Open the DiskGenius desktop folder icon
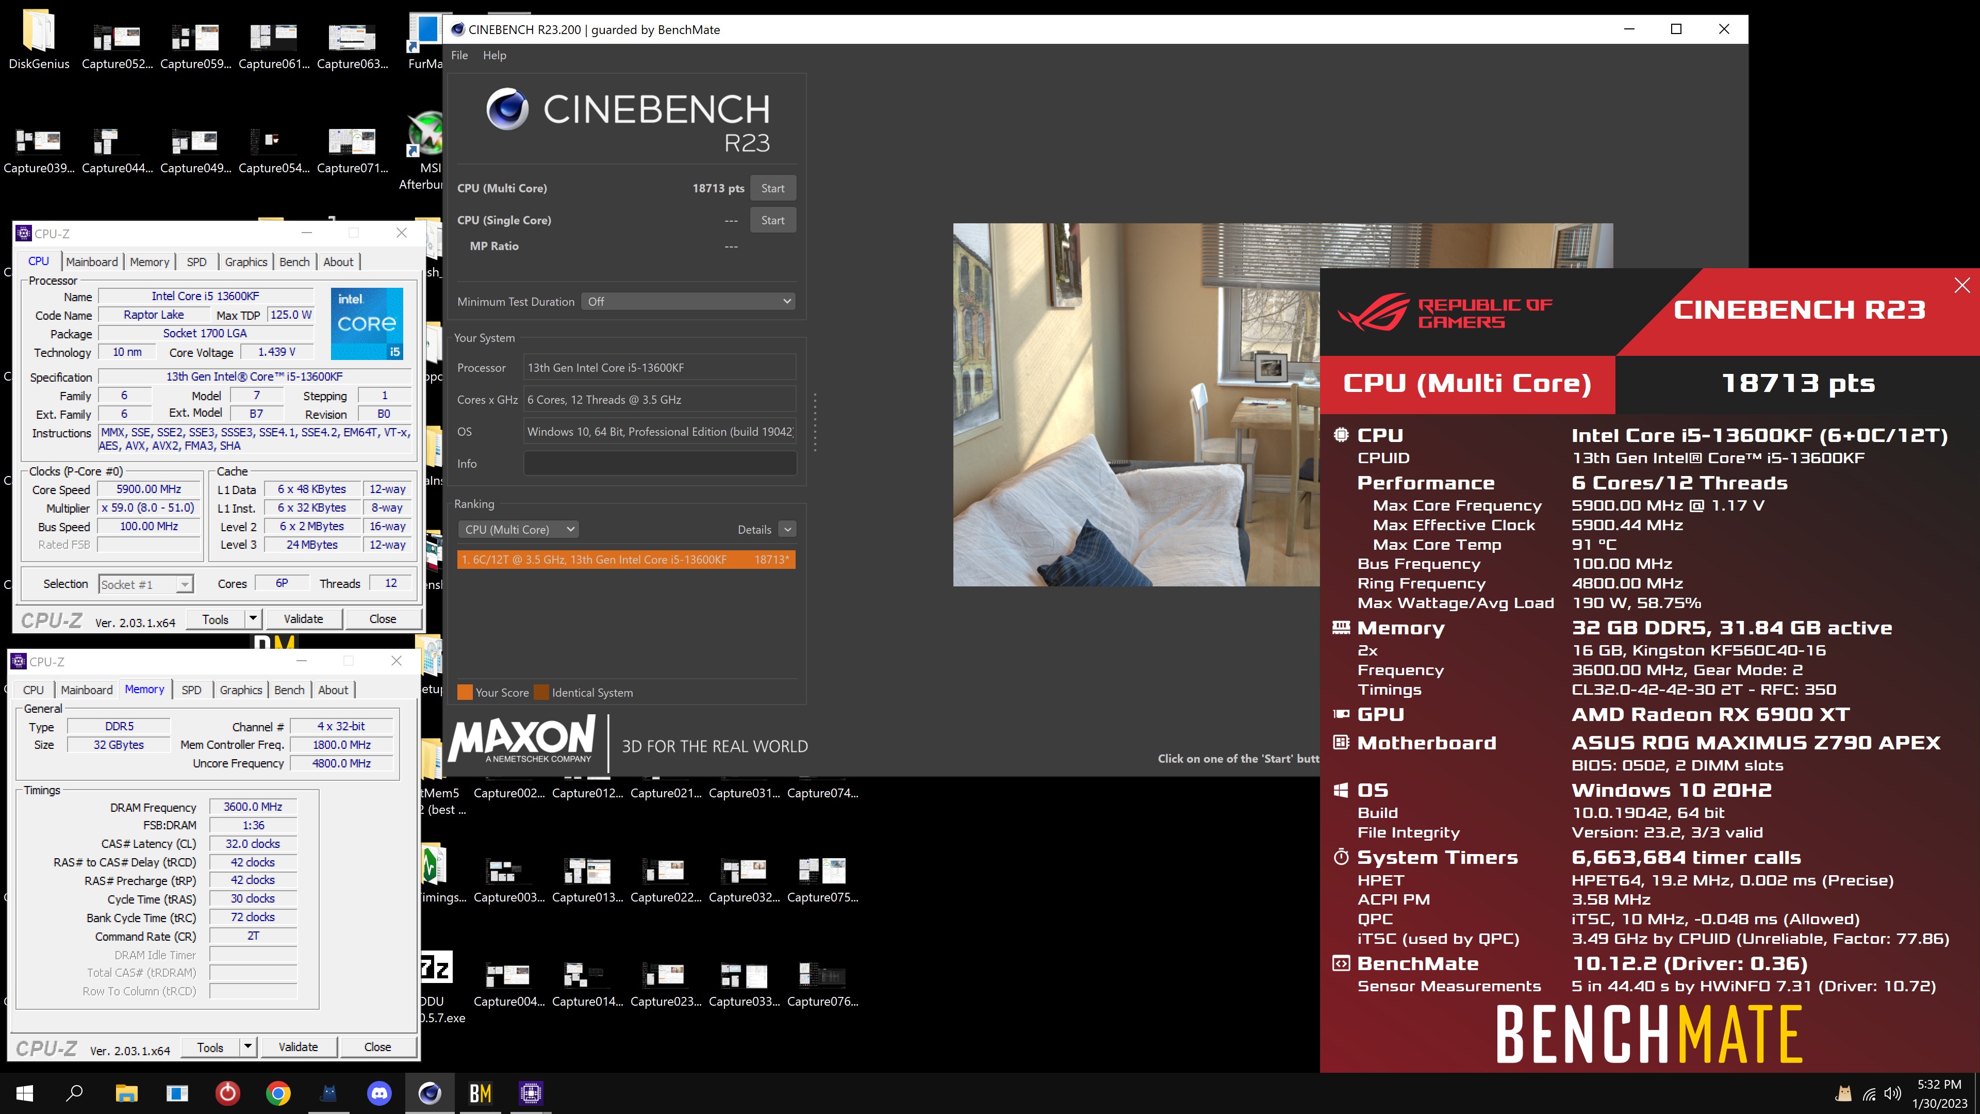The width and height of the screenshot is (1980, 1114). pyautogui.click(x=39, y=39)
